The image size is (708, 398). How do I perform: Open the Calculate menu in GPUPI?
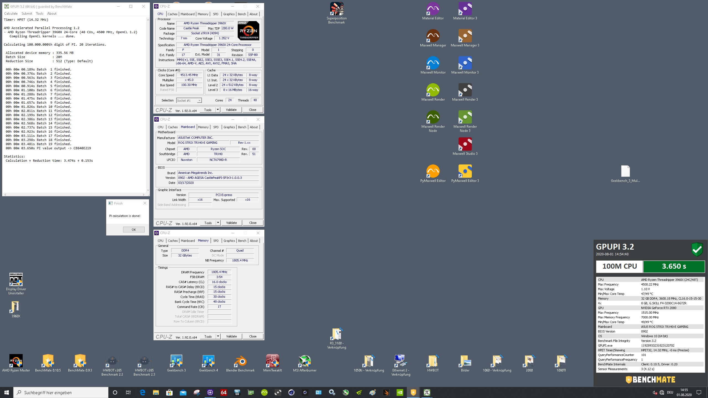(11, 13)
